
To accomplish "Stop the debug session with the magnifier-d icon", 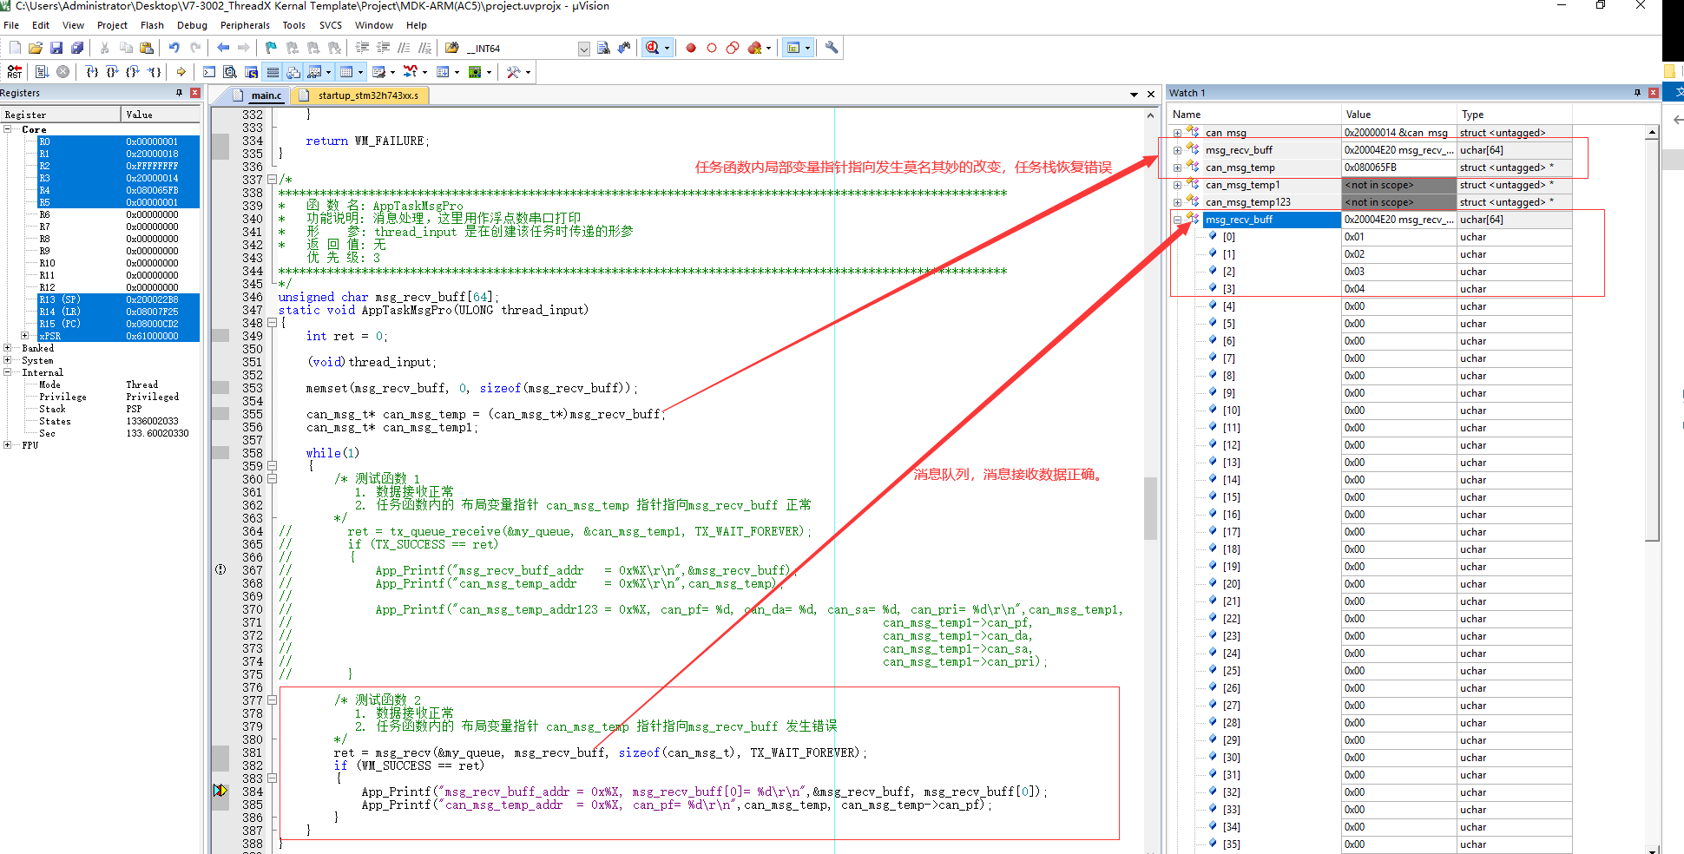I will [652, 49].
